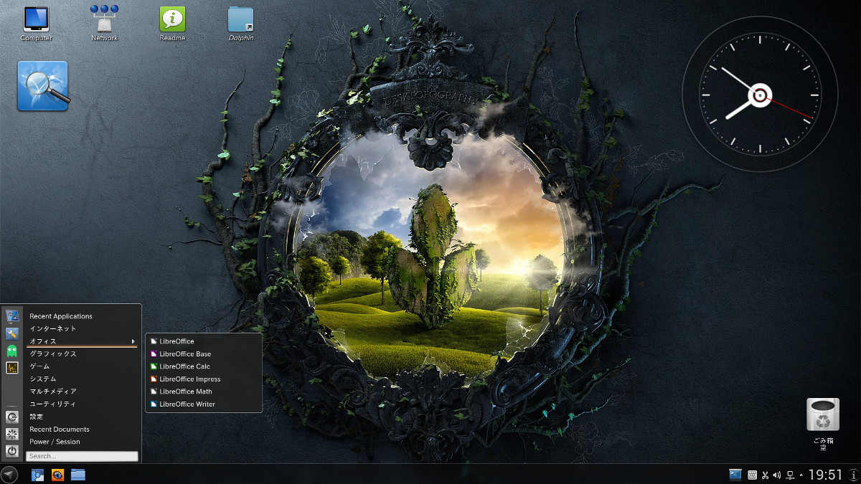Launch LibreOffice Math
This screenshot has width=861, height=484.
click(204, 392)
